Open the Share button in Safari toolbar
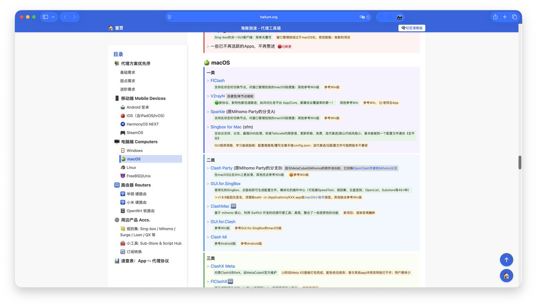Viewport: 537px width, 307px height. tap(495, 17)
